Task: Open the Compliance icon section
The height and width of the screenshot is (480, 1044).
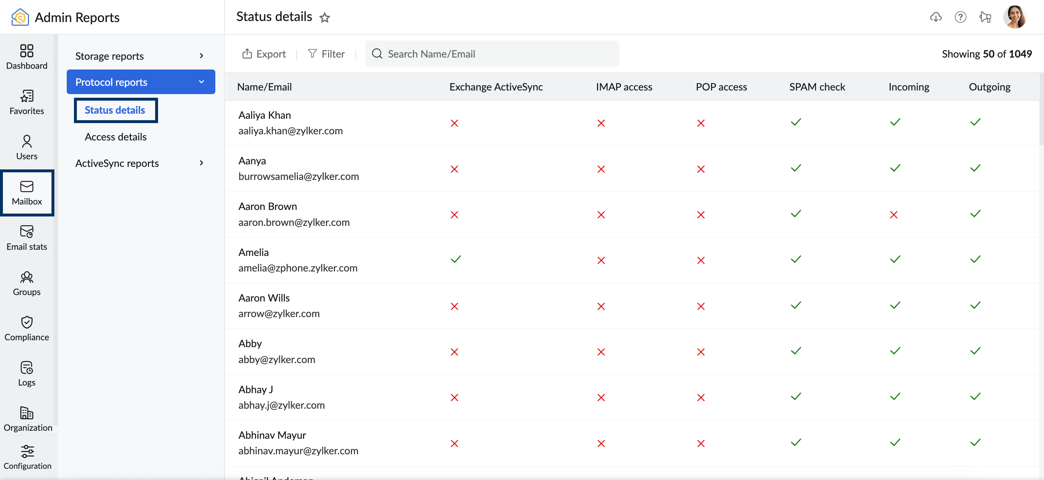Action: [x=26, y=328]
